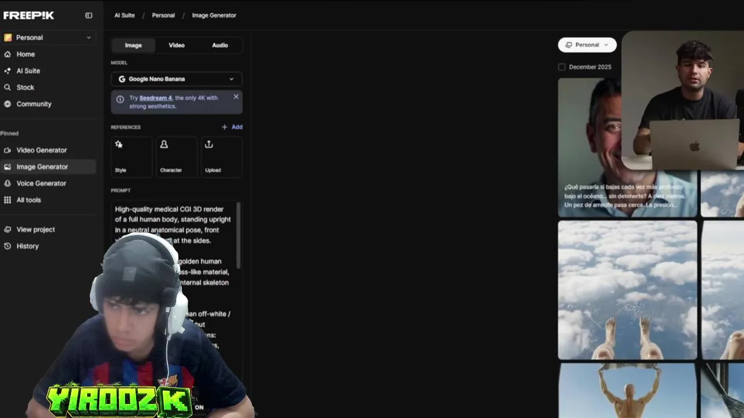Click the Image Generator picture icon
Viewport: 744px width, 418px height.
tap(8, 167)
